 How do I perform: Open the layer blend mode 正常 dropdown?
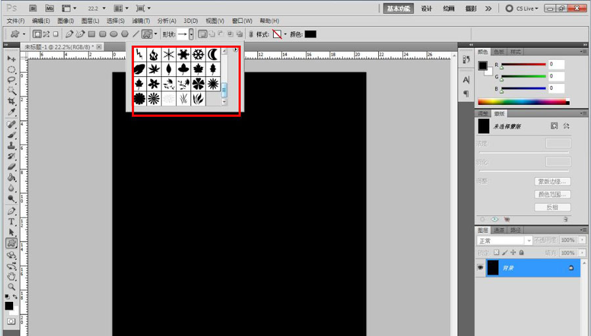[503, 241]
